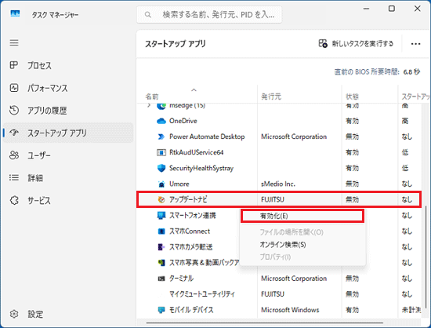The image size is (431, 328).
Task: Click the horizontal scrollbar at bottom
Action: pyautogui.click(x=264, y=323)
